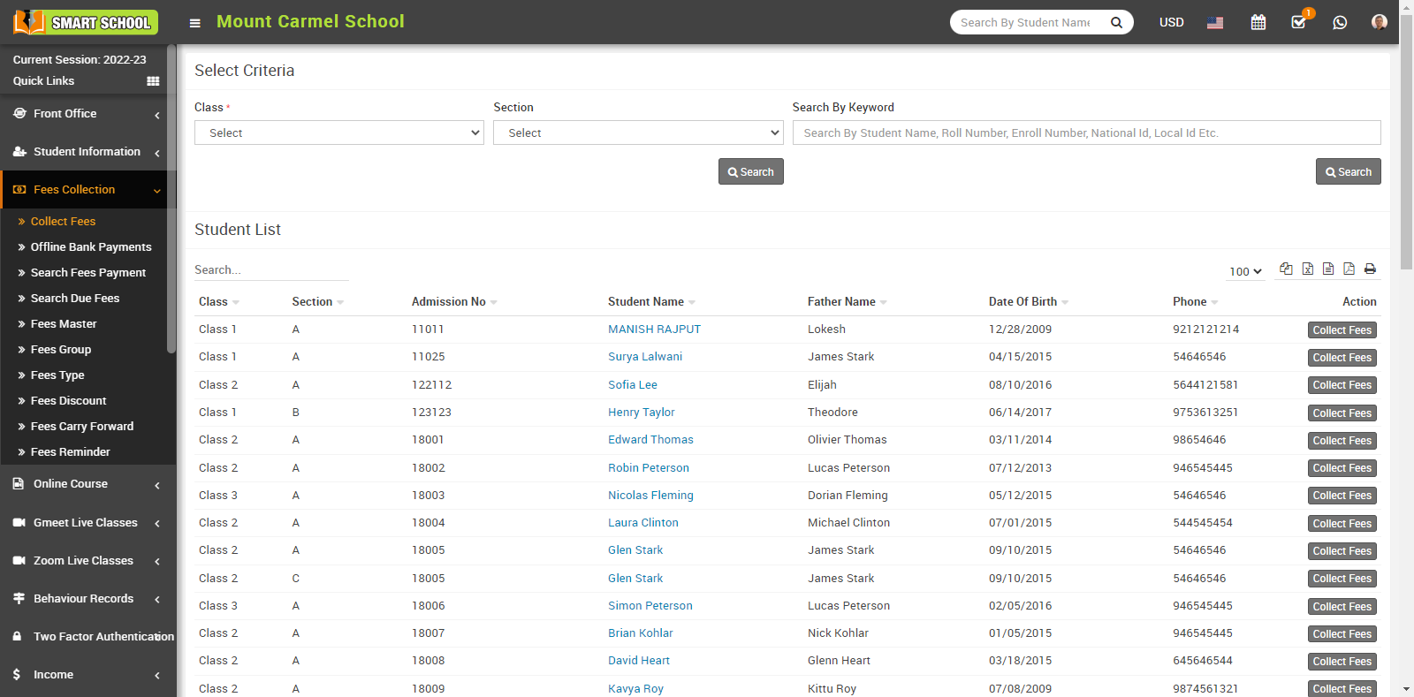Click the US flag language icon

pyautogui.click(x=1215, y=22)
